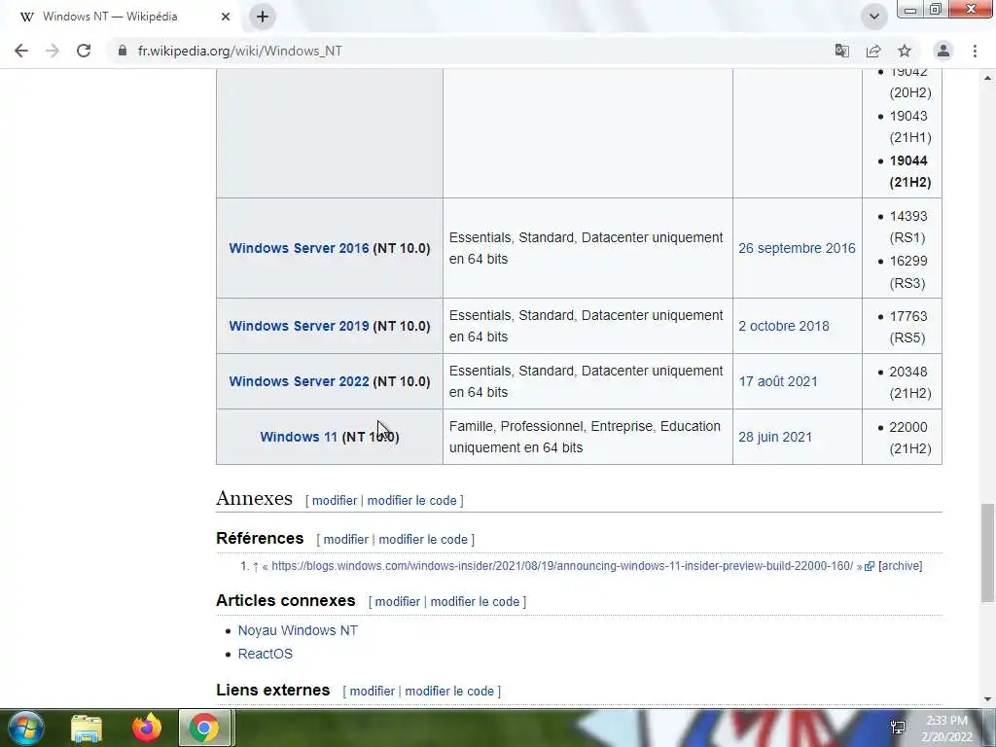
Task: Open blogs.windows.com reference link
Action: (x=562, y=566)
